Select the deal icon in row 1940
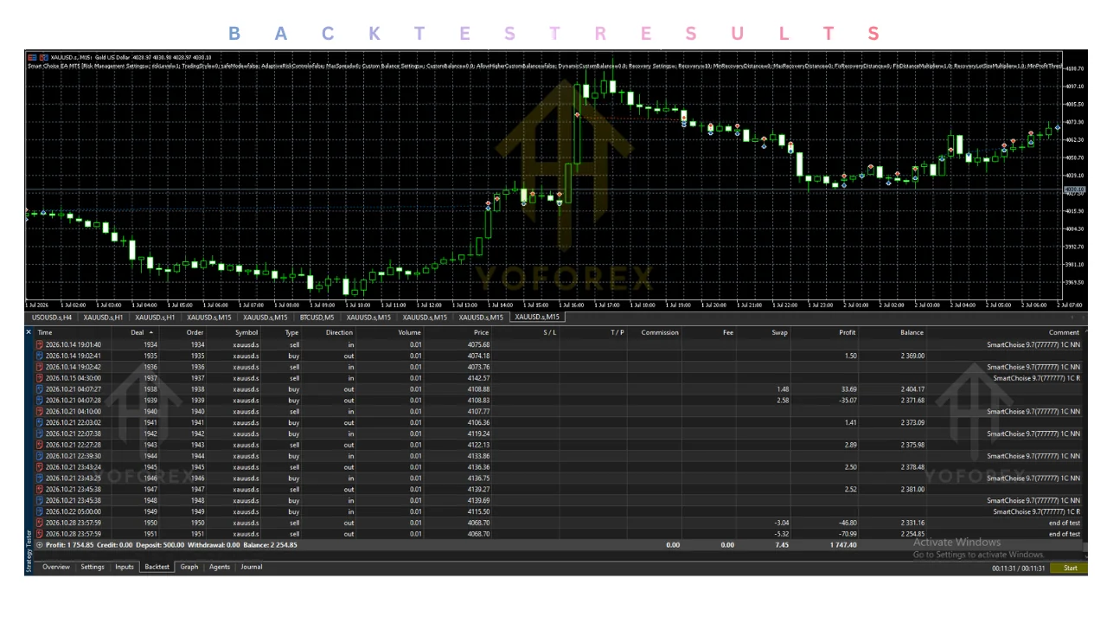The height and width of the screenshot is (623, 1107). pos(39,411)
